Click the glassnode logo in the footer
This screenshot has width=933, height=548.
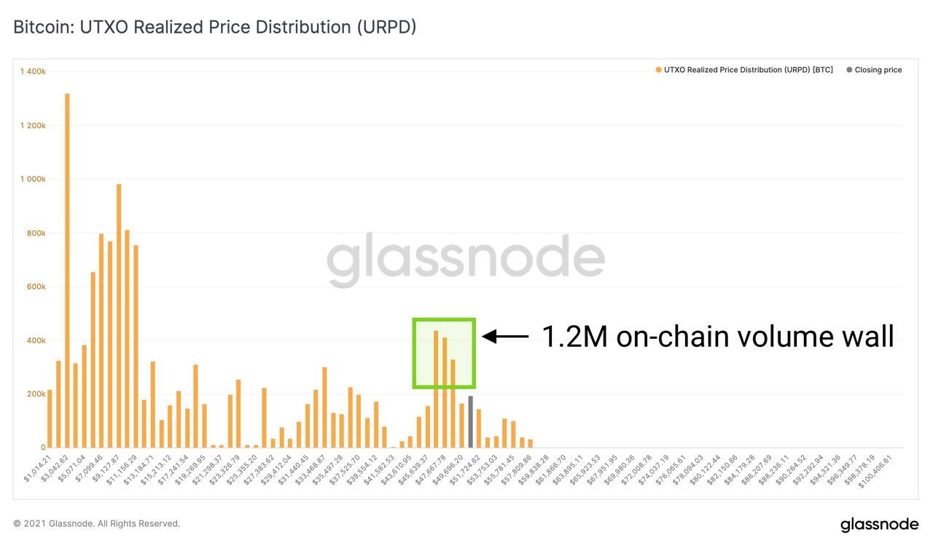(879, 525)
